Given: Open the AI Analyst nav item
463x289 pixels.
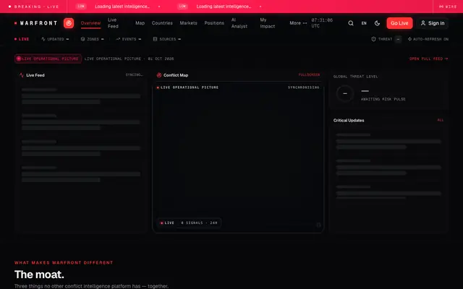Looking at the screenshot, I should (239, 23).
